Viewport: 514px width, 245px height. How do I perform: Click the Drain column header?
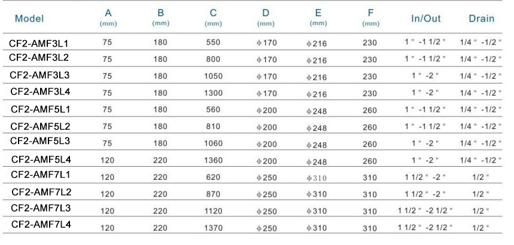coord(481,19)
